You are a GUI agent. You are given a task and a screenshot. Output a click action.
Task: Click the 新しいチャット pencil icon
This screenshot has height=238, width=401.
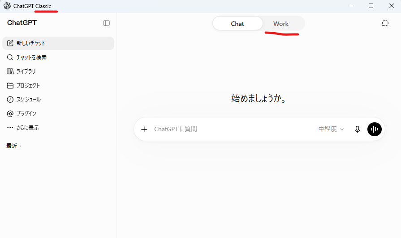10,43
